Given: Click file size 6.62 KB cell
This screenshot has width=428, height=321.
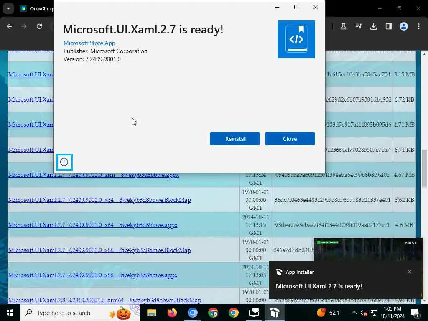Looking at the screenshot, I should click(404, 200).
